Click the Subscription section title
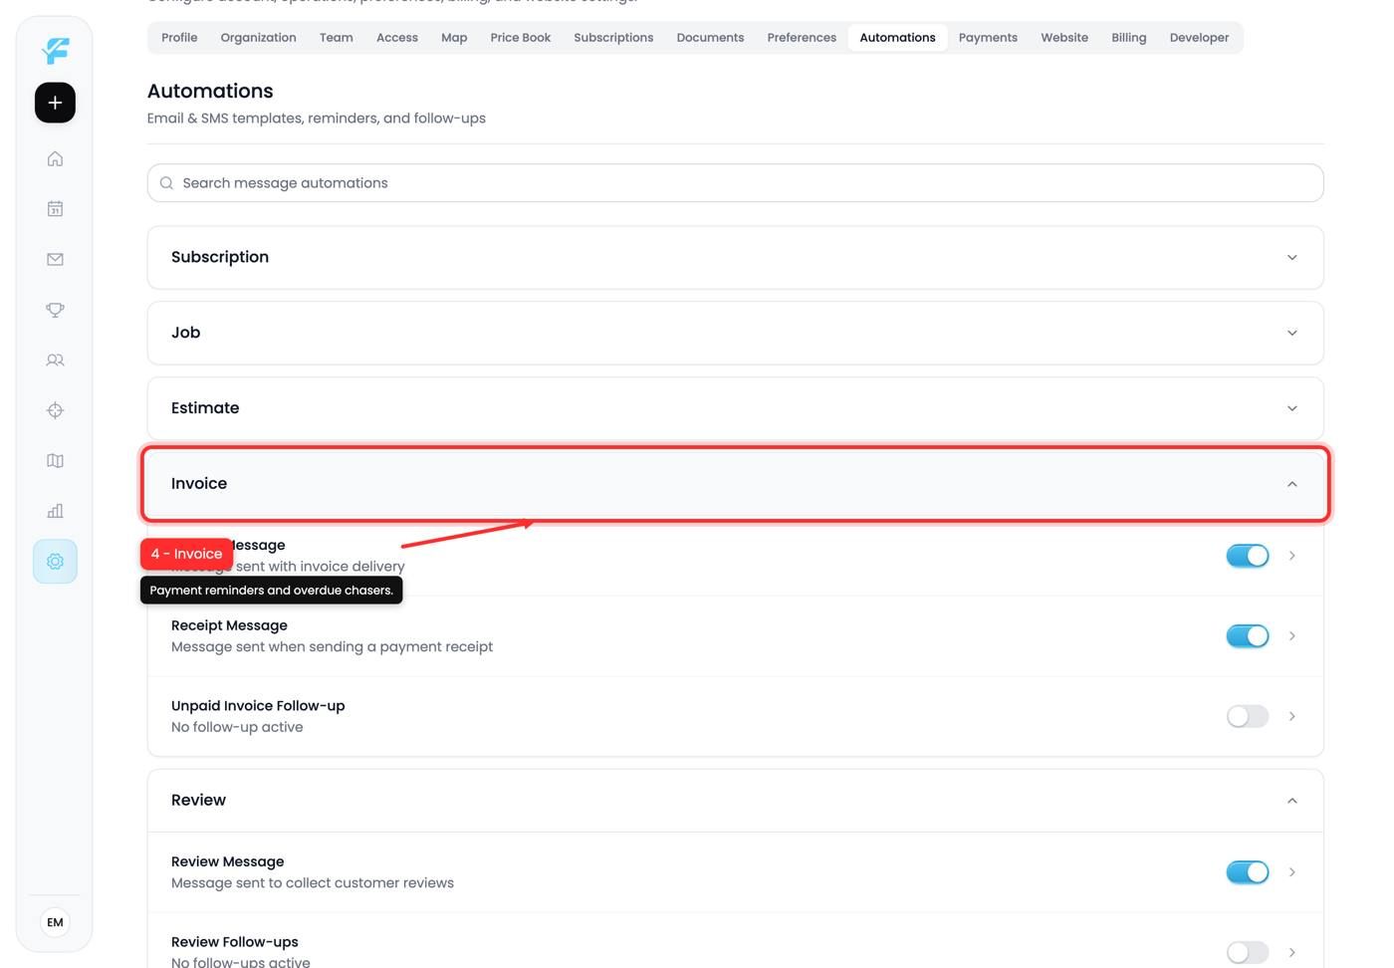The image size is (1394, 968). [x=220, y=257]
